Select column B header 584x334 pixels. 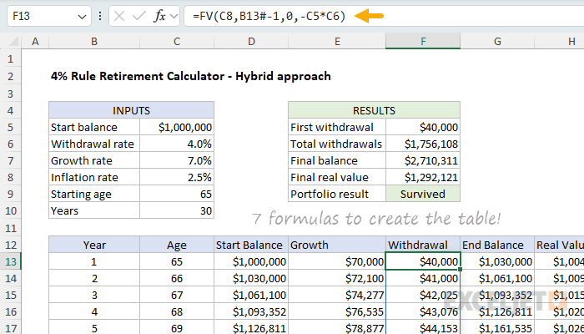pyautogui.click(x=94, y=41)
